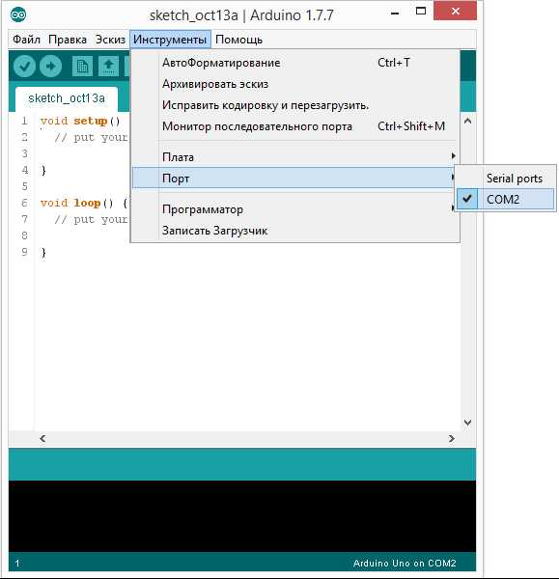Expand the Плата submenu
Screen dimensions: 559x579
294,157
